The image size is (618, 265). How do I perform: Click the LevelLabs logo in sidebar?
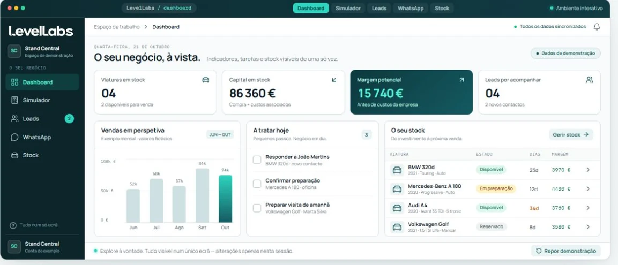(x=41, y=31)
